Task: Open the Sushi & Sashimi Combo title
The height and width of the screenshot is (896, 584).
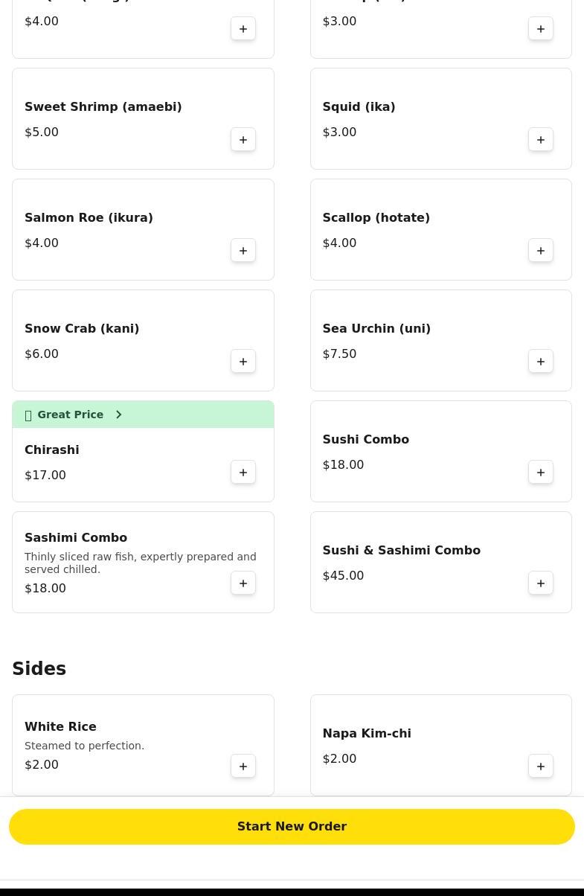Action: (401, 550)
